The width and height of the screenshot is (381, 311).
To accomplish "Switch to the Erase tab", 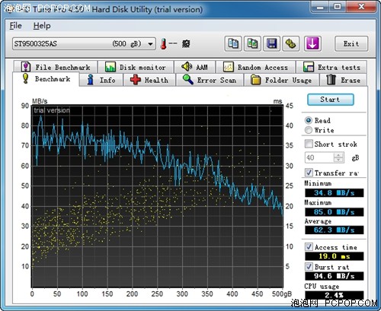I will pyautogui.click(x=344, y=80).
